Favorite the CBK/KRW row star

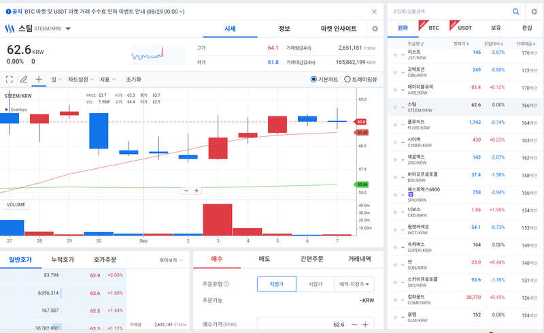[x=395, y=72]
